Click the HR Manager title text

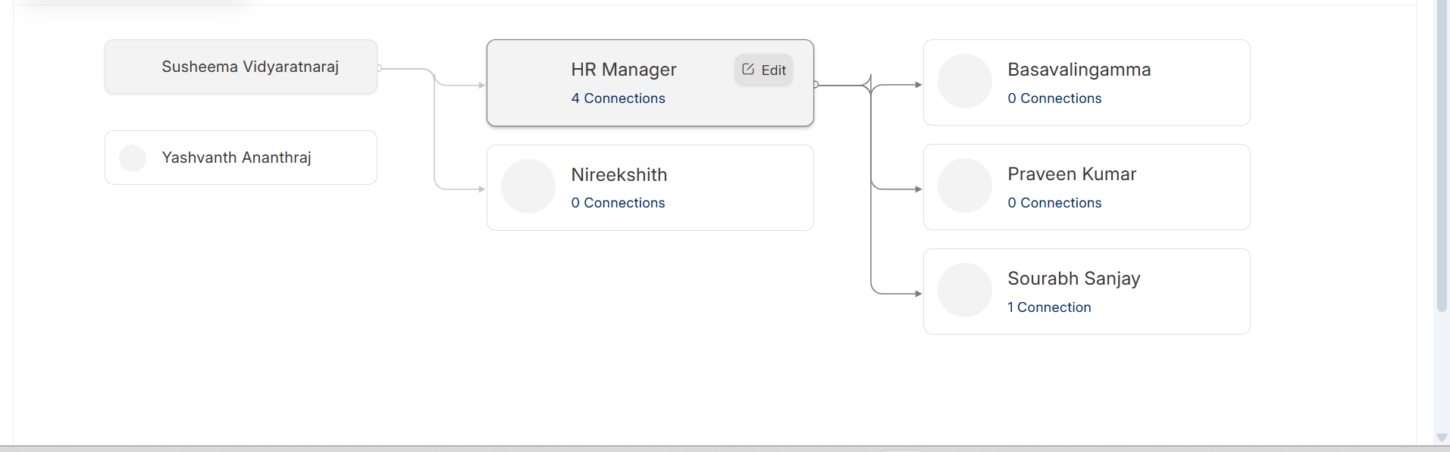624,70
